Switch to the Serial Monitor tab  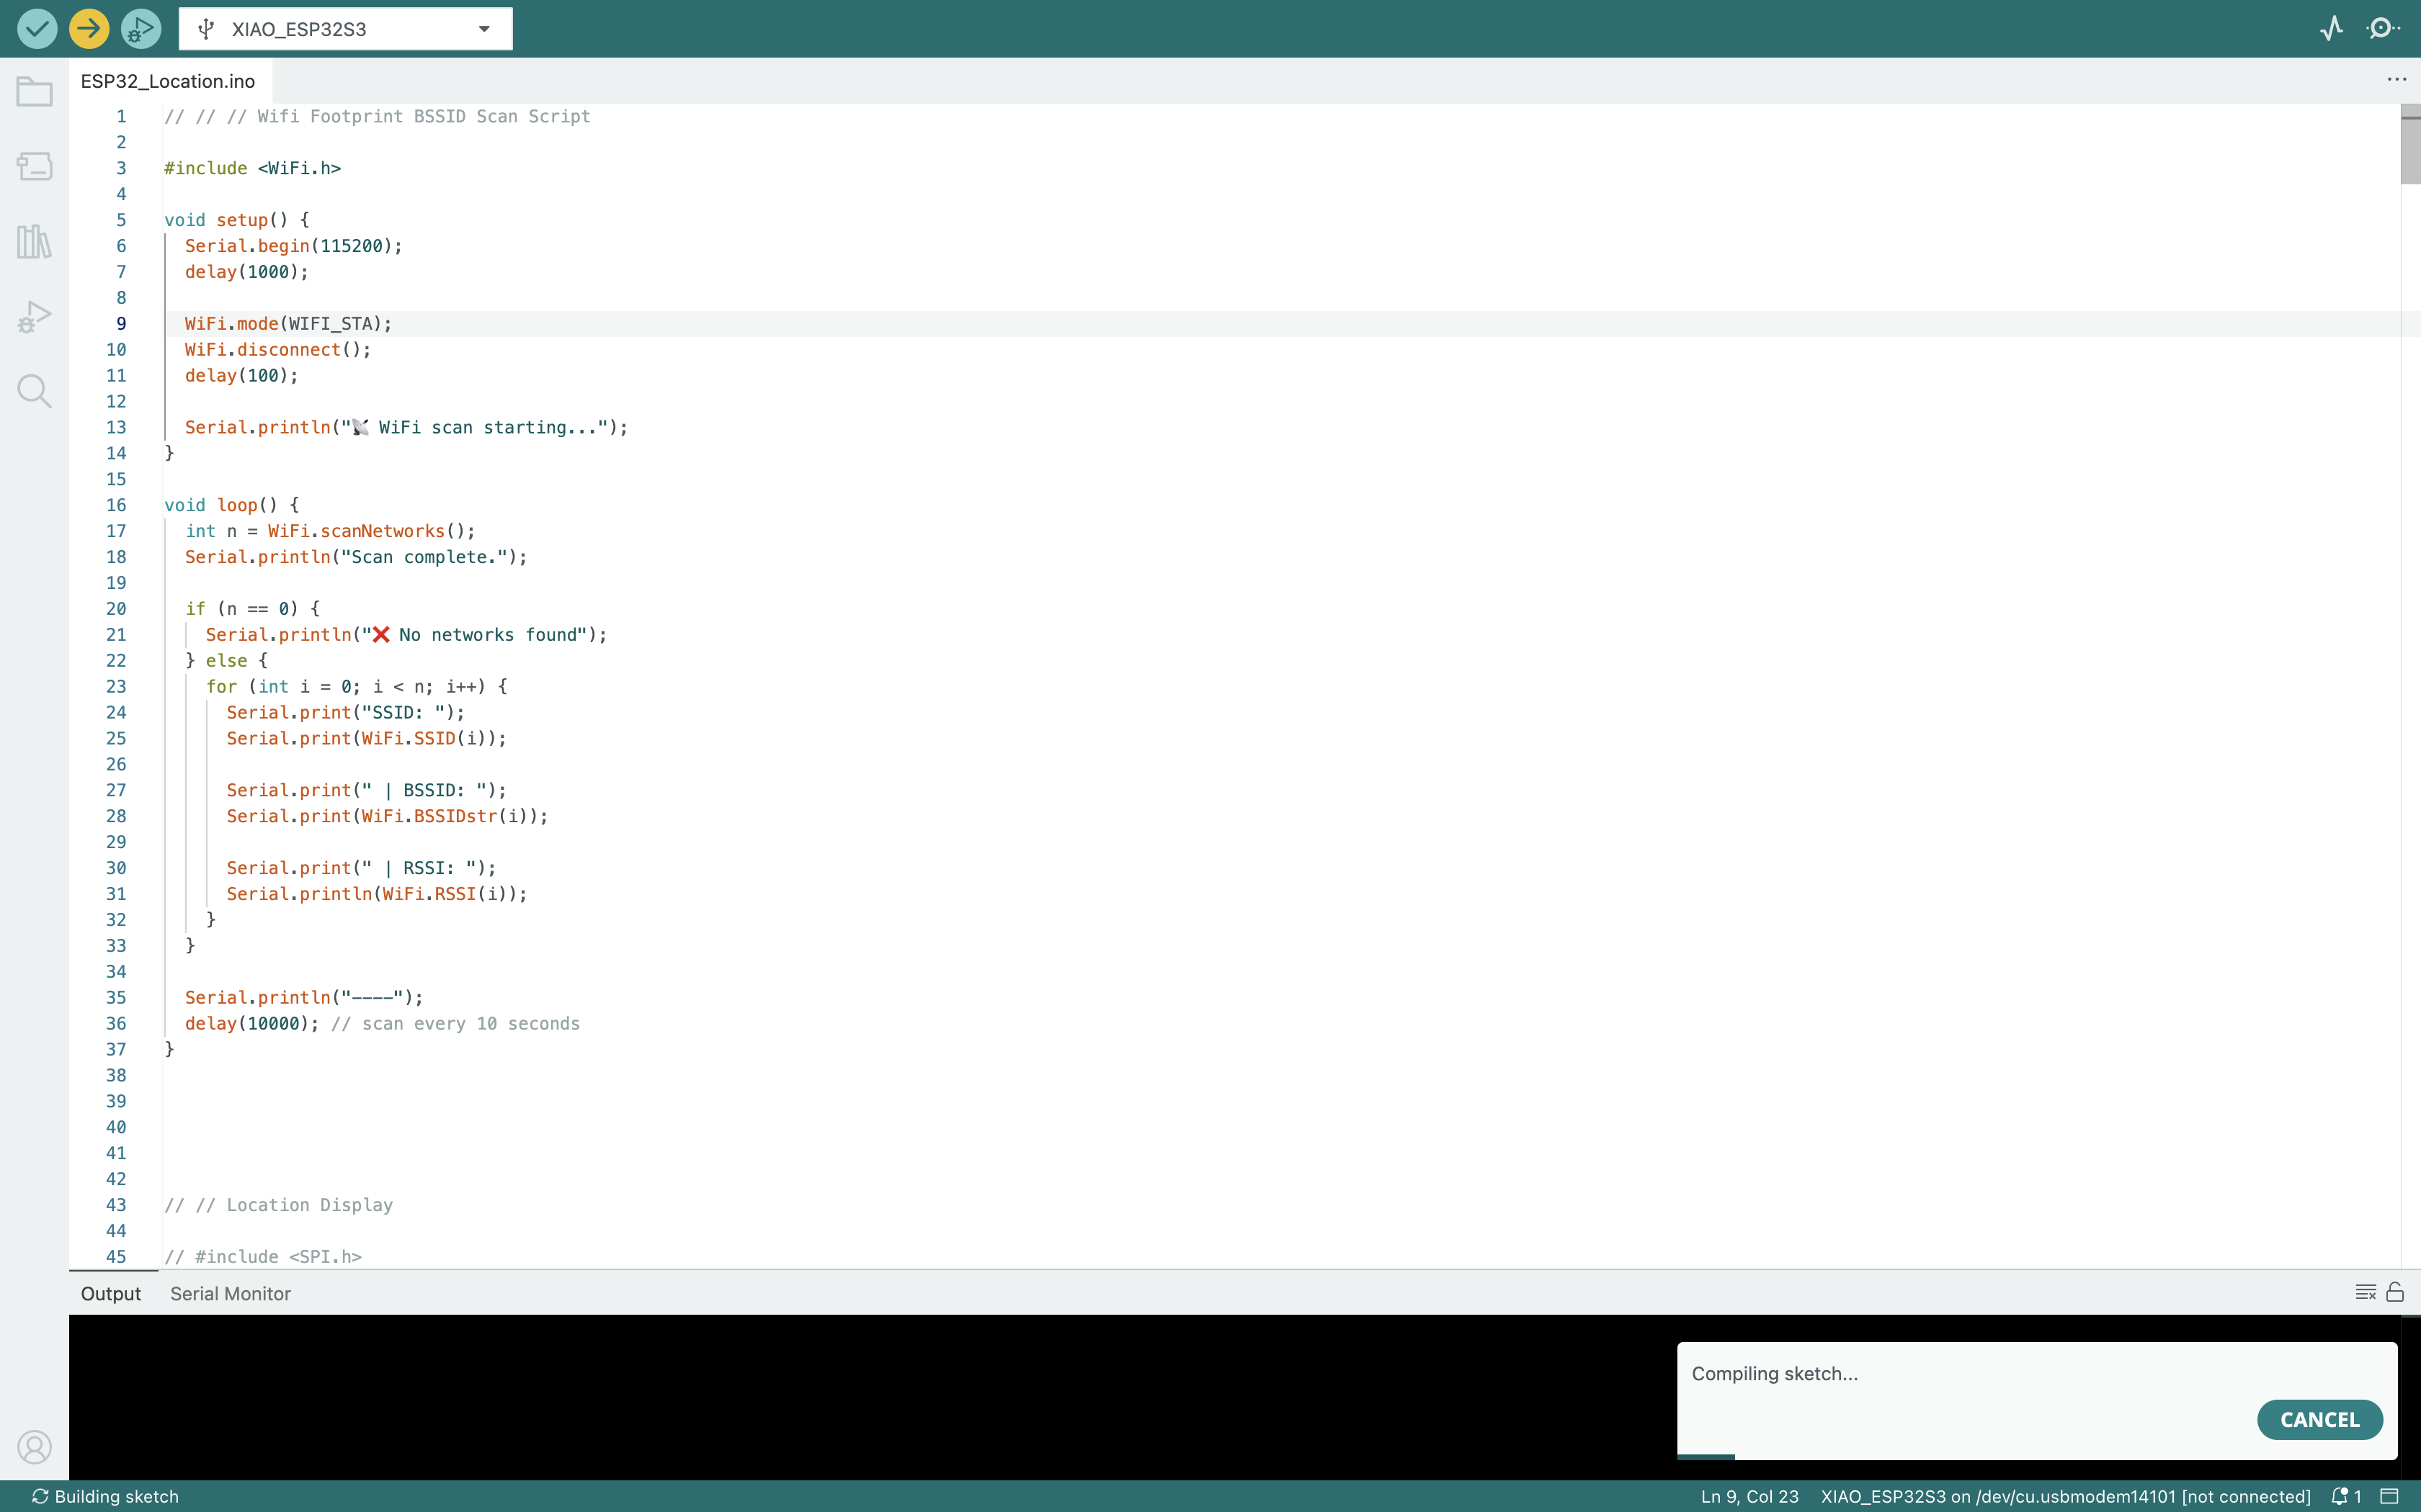230,1293
